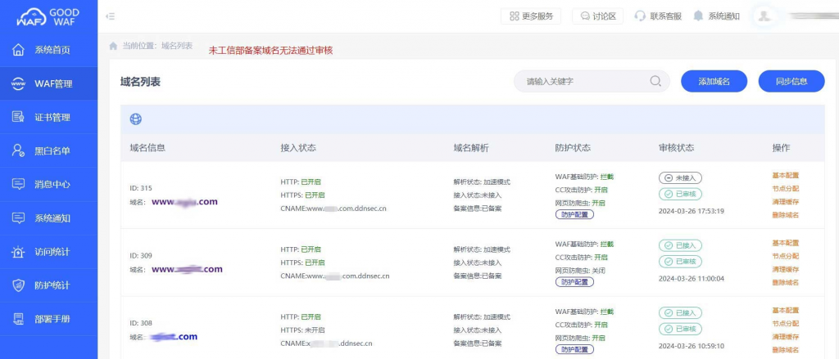Click the headset icon for 联系客服
The height and width of the screenshot is (359, 839).
(639, 16)
